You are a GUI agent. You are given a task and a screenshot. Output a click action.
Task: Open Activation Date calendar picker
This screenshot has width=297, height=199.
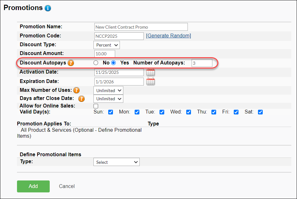[x=151, y=72]
